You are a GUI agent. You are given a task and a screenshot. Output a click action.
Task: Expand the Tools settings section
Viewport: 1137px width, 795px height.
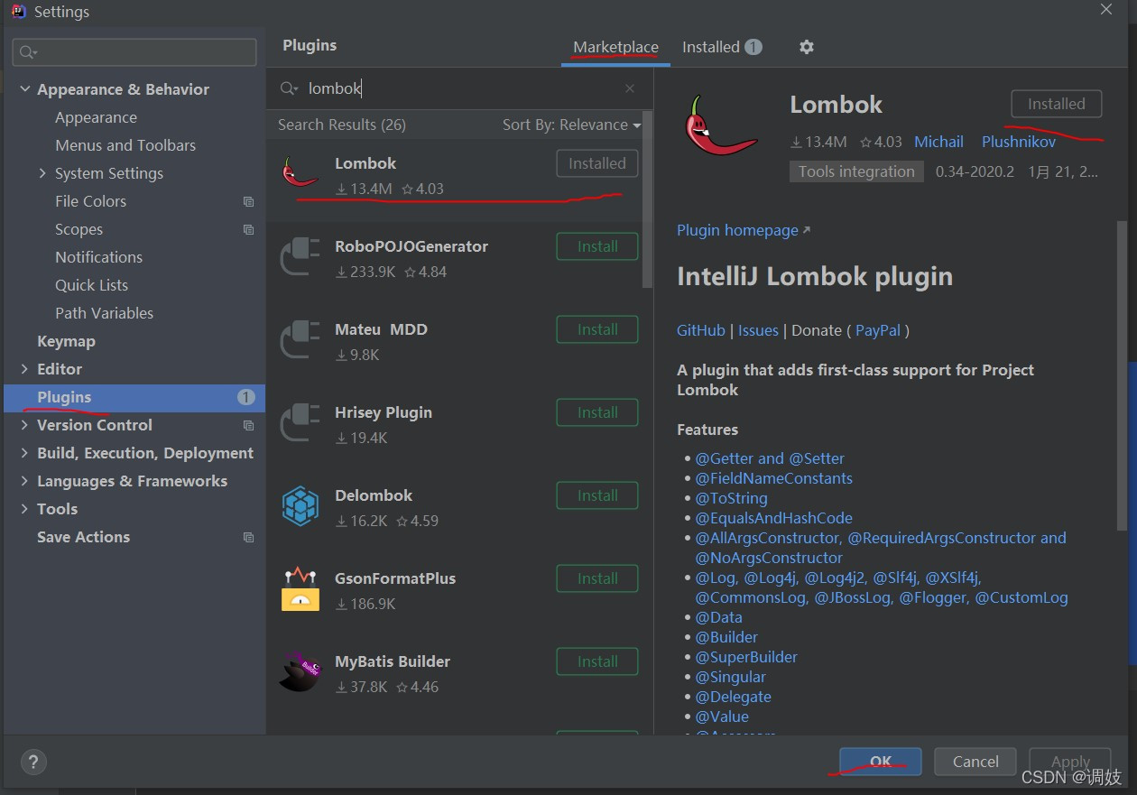pyautogui.click(x=24, y=509)
